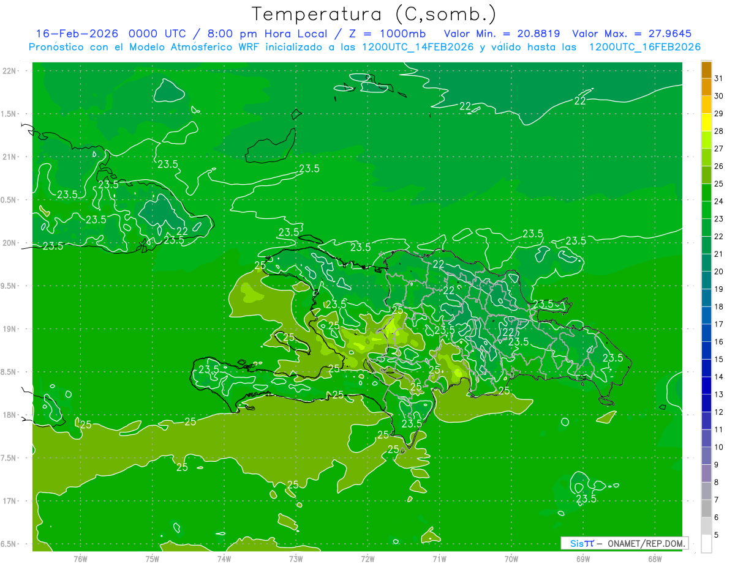
Task: Click the "75W" longitude label
Action: [x=153, y=559]
